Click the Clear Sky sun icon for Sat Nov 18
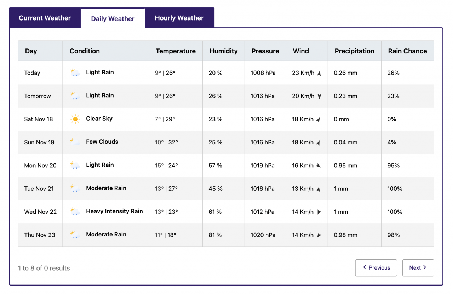The image size is (453, 294). pyautogui.click(x=75, y=119)
